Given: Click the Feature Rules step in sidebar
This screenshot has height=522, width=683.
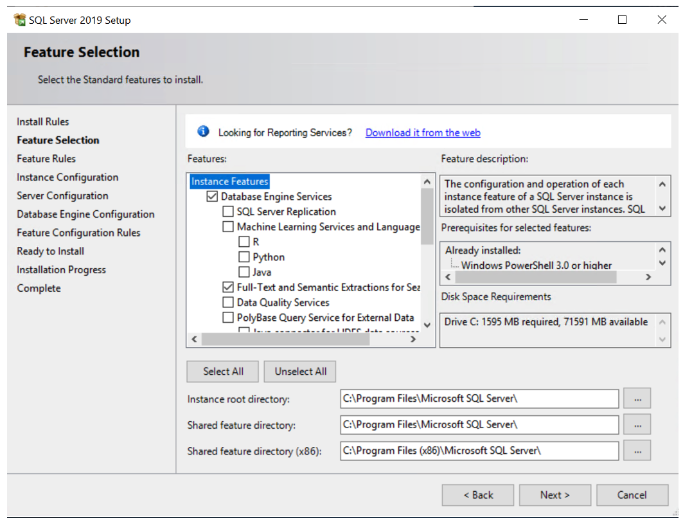Looking at the screenshot, I should click(46, 159).
